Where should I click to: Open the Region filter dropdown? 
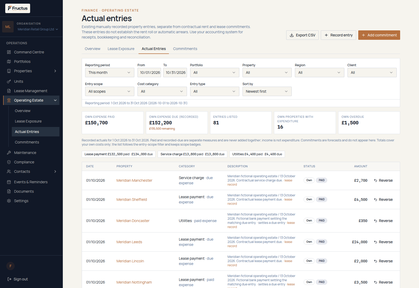(319, 73)
